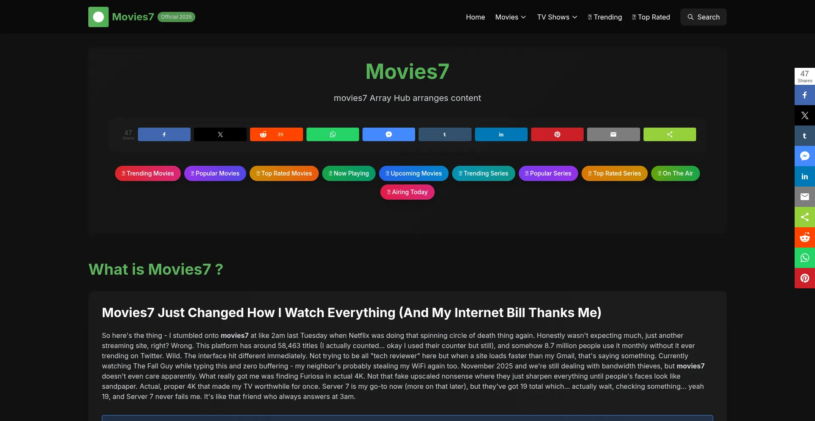The width and height of the screenshot is (815, 421).
Task: Open the Now Playing category
Action: [348, 173]
